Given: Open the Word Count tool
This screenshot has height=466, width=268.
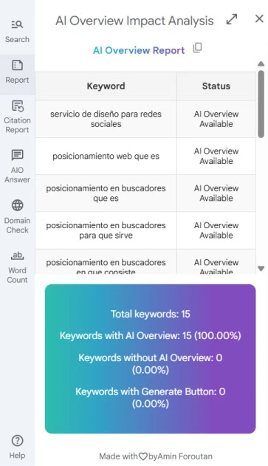Looking at the screenshot, I should [x=17, y=267].
